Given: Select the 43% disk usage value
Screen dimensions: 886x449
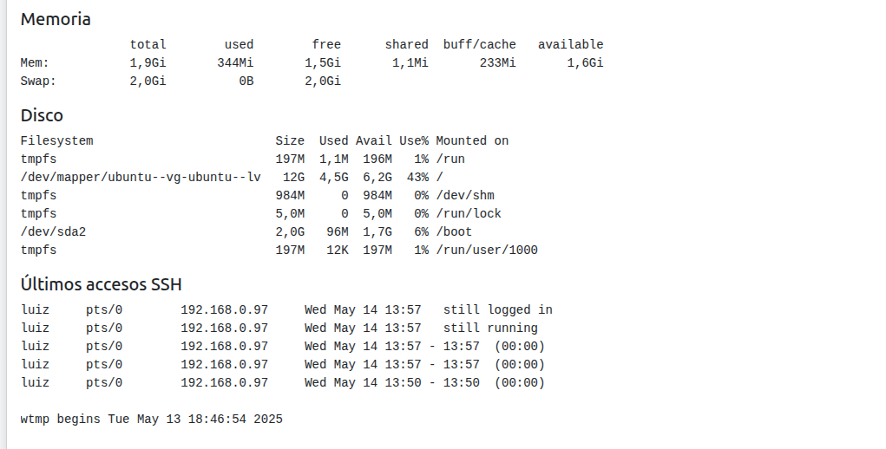Looking at the screenshot, I should click(417, 177).
